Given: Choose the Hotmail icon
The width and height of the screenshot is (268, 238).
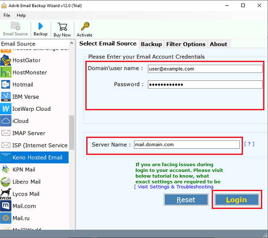Looking at the screenshot, I should pos(6,84).
